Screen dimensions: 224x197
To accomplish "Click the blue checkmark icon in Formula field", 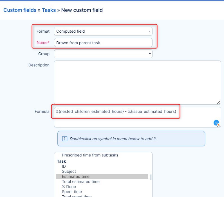I will coord(216,123).
